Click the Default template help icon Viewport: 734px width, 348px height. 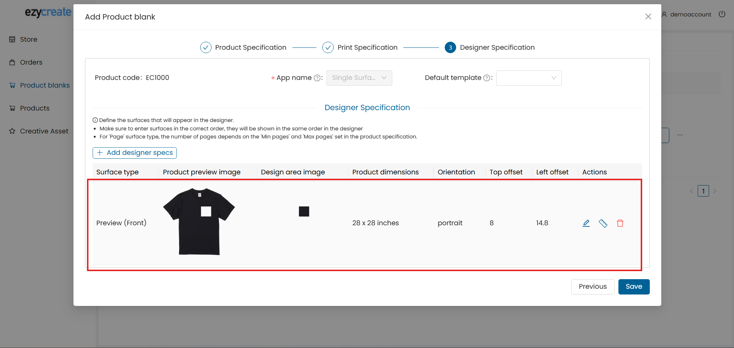tap(486, 78)
